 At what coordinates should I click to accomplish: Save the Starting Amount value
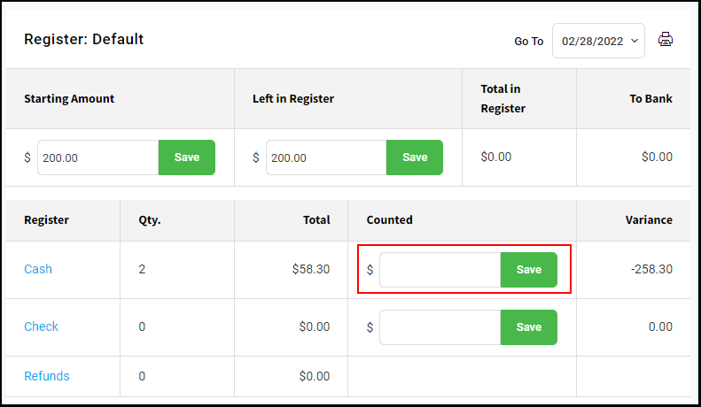187,157
